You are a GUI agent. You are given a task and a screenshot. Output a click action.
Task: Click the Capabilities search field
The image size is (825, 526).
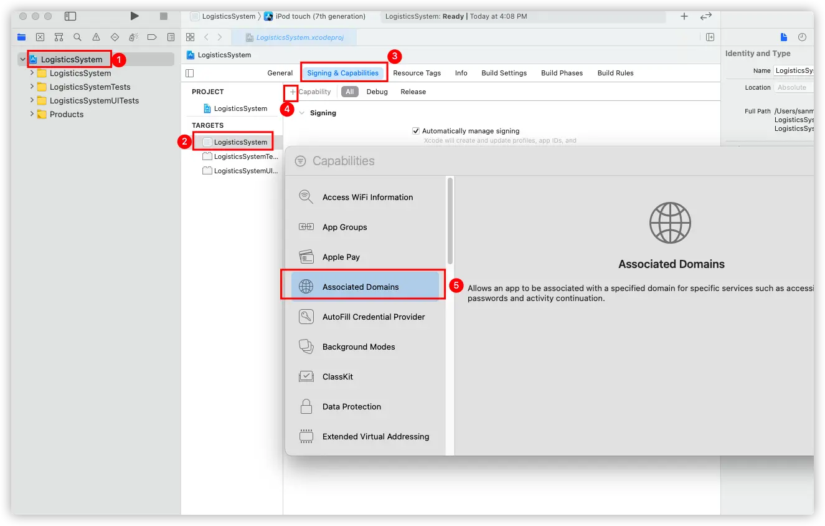coord(343,161)
